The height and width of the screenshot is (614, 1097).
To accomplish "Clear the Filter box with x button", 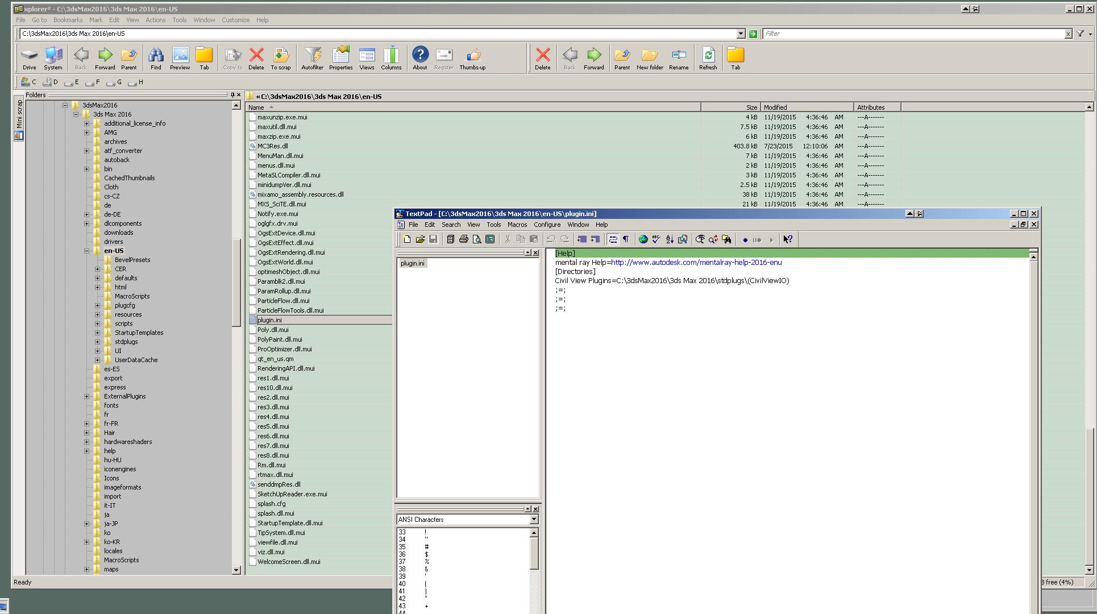I will 1068,34.
